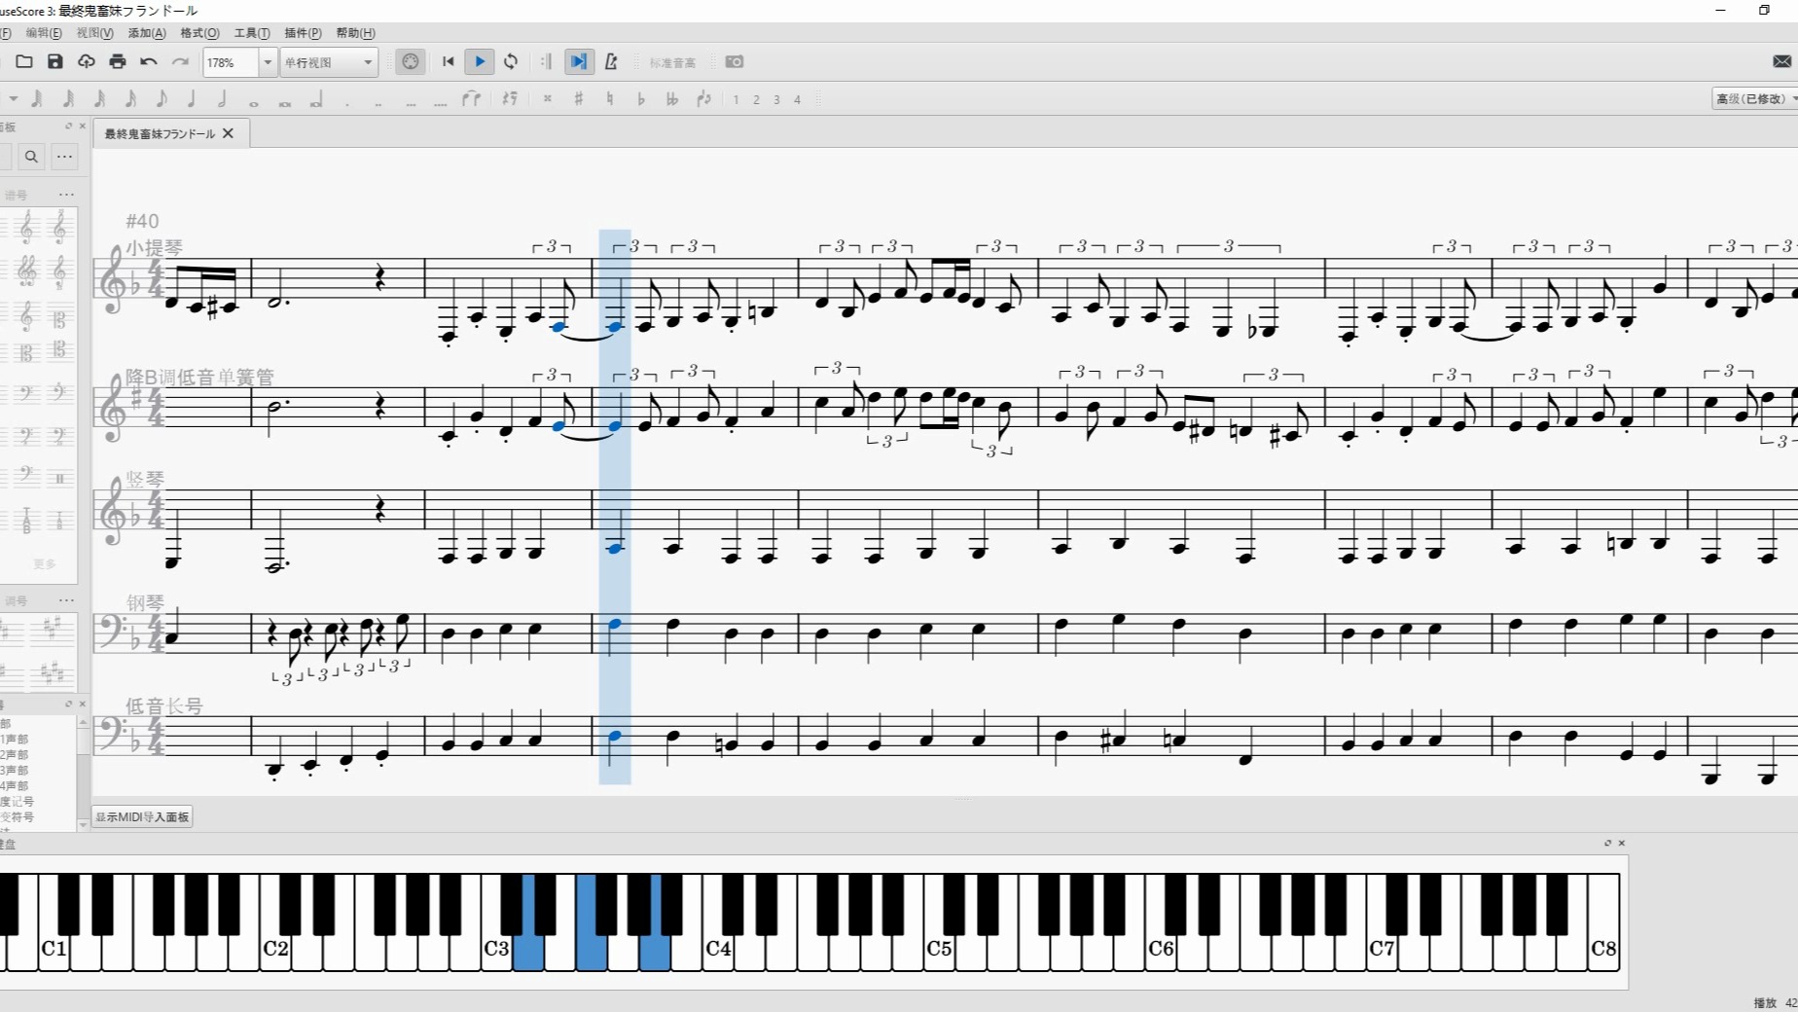Close the piano keyboard panel

[1621, 843]
